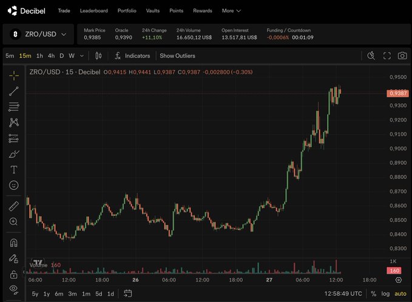Select the trend line drawing tool
412x302 pixels.
coord(14,92)
